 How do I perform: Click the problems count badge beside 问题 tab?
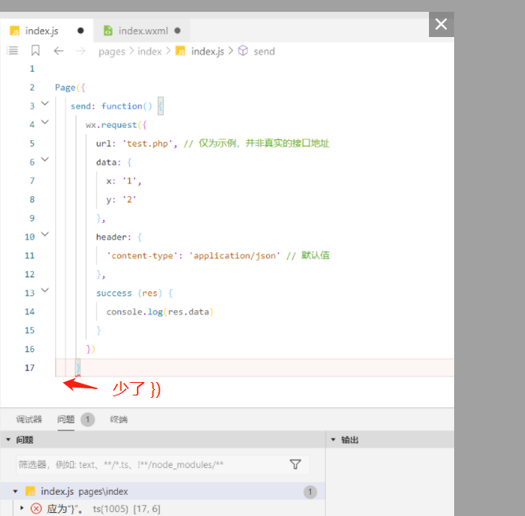pos(87,420)
